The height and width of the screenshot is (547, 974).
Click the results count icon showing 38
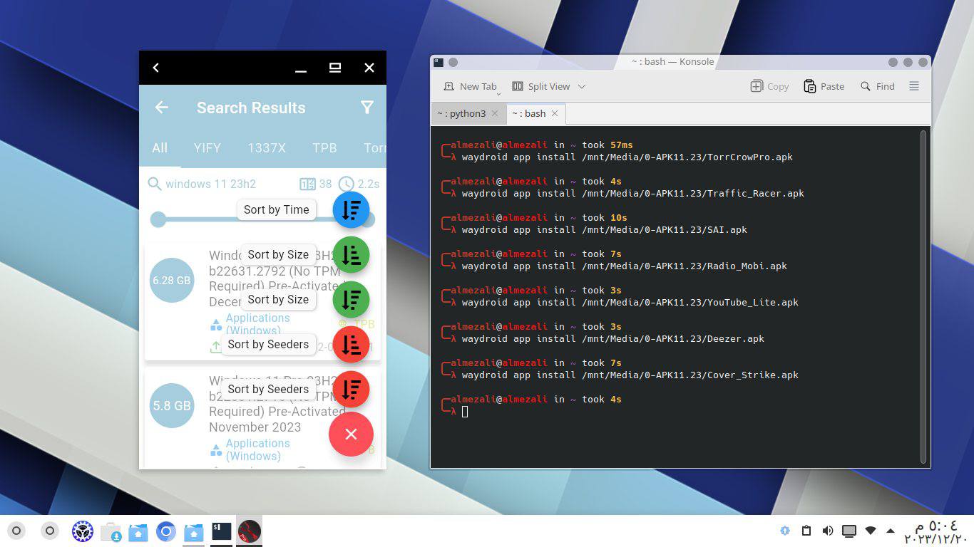pos(307,184)
